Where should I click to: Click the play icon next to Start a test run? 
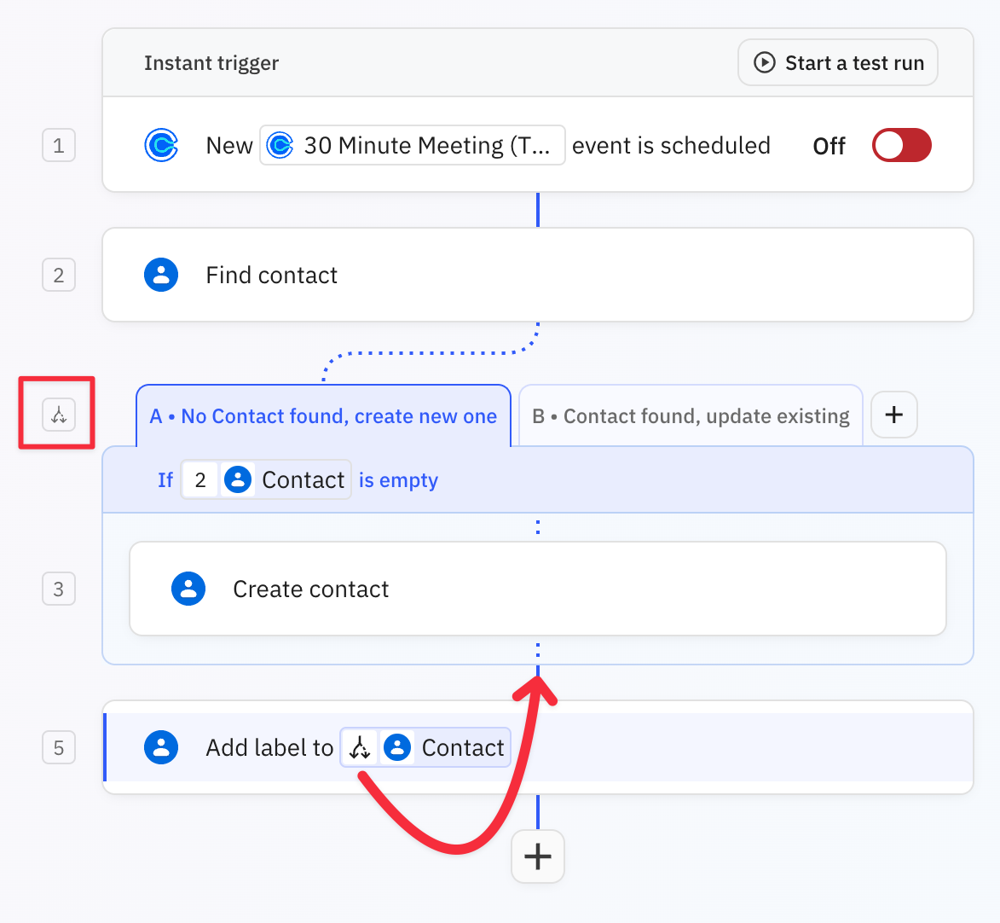click(x=765, y=61)
